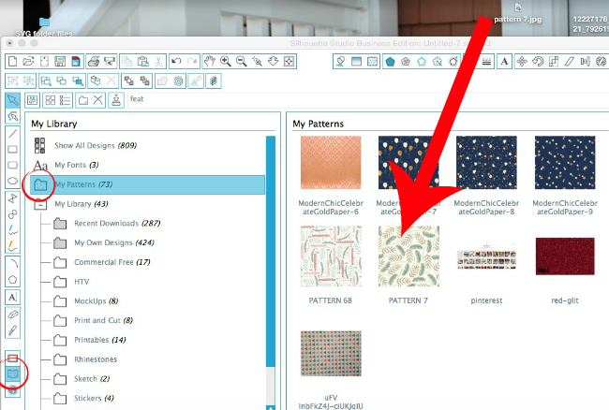This screenshot has width=609, height=410.
Task: Open the Move panel icon
Action: coord(522,61)
